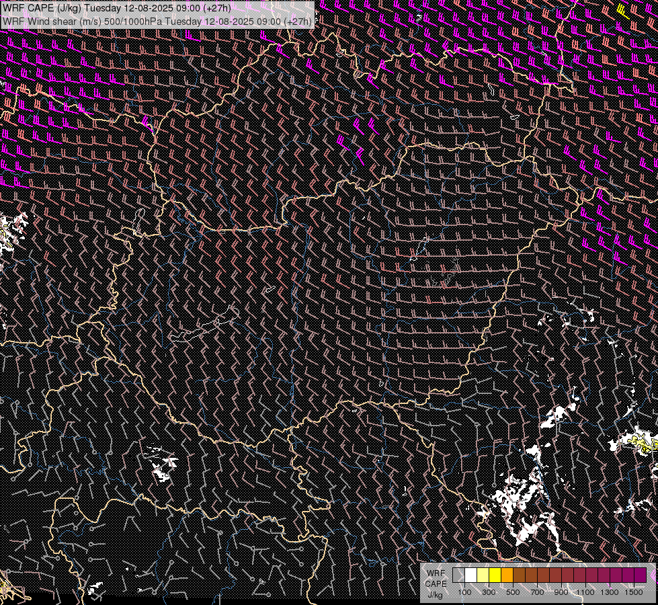Select the gray legend swatch below 100

[458, 575]
